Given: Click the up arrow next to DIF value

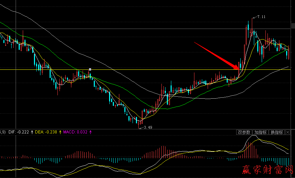Looking at the screenshot, I should coord(32,132).
